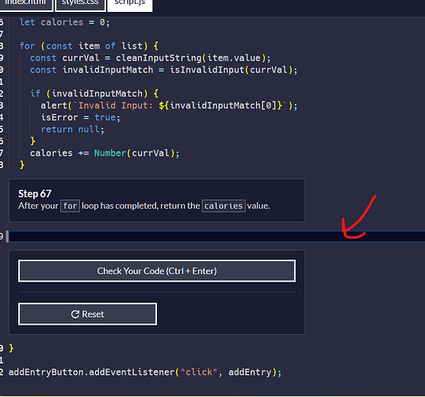
Task: Switch to the styles.css tab
Action: click(80, 5)
